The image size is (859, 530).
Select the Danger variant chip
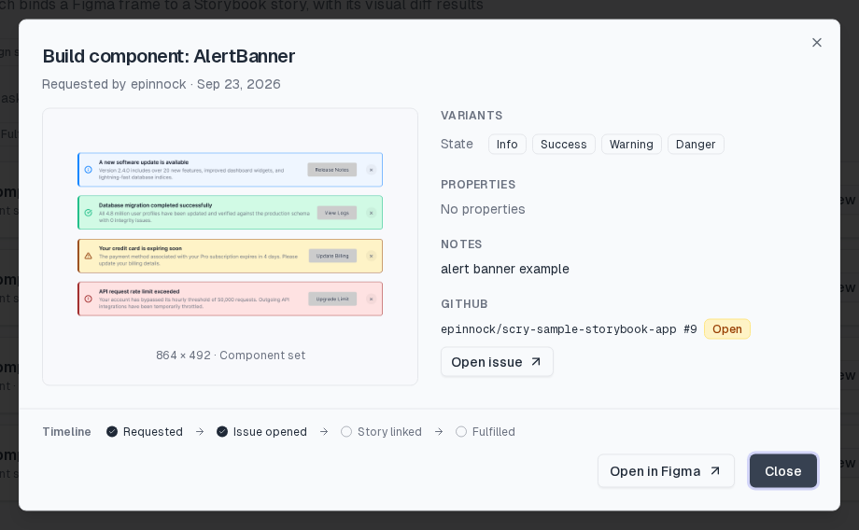point(696,144)
